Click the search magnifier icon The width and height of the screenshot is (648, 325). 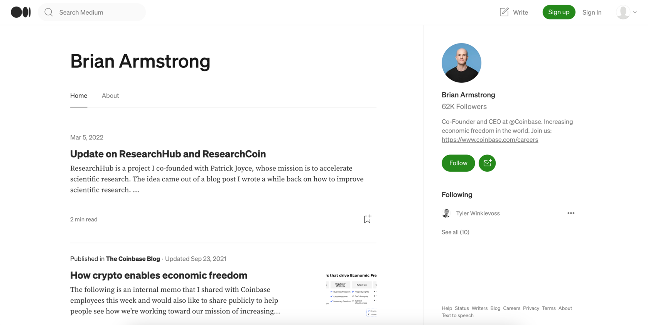click(x=49, y=12)
